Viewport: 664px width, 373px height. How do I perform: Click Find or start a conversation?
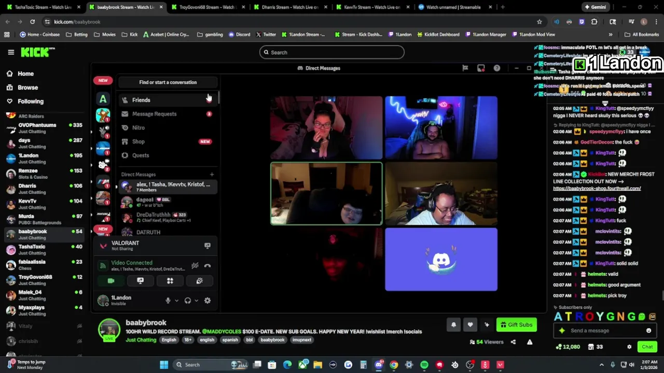(168, 82)
